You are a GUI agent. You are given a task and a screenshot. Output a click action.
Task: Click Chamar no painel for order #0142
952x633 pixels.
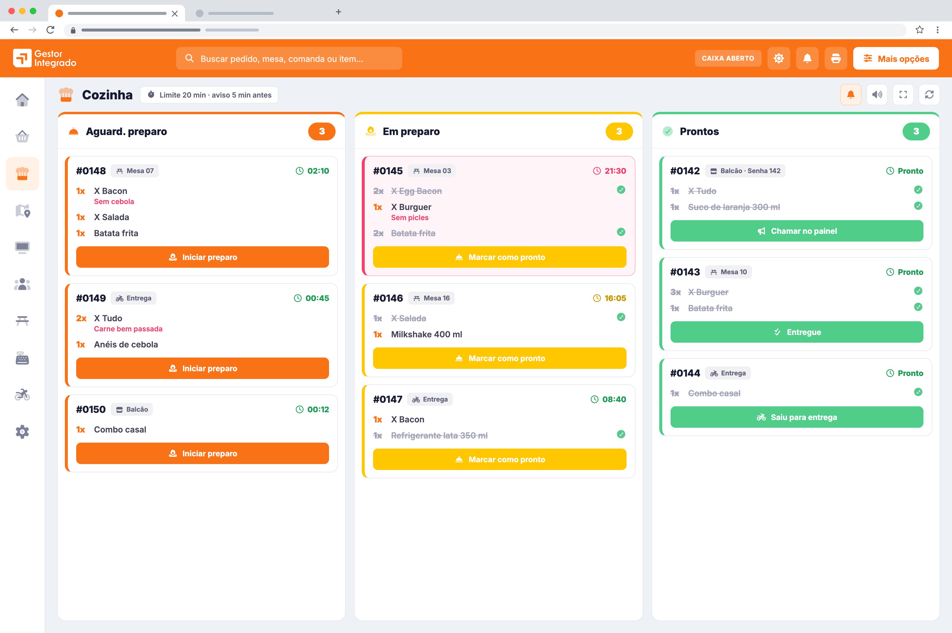click(797, 231)
